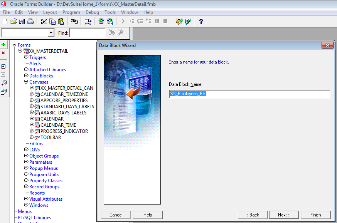Click the Run Form Debug icon
The image size is (337, 223).
coord(110,22)
